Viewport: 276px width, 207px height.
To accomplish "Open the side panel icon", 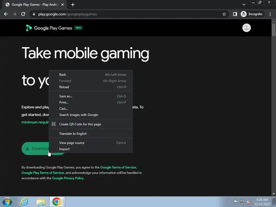I will pos(235,14).
